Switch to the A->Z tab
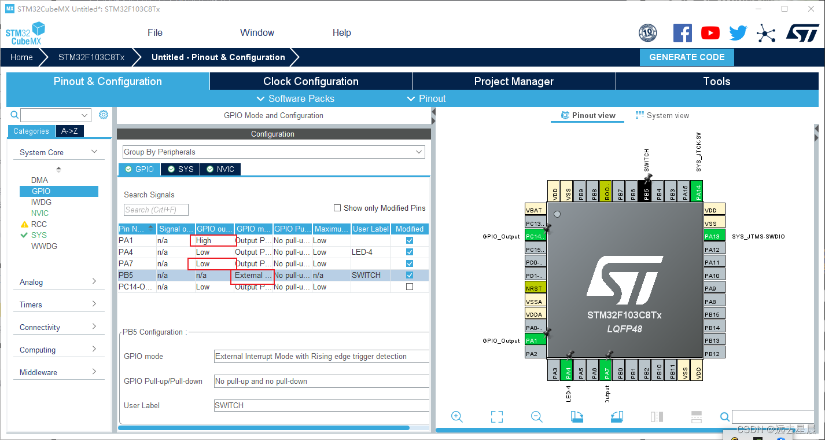 pyautogui.click(x=70, y=131)
